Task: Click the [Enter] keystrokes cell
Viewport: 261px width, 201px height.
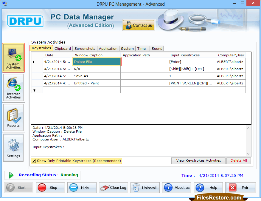Action: point(192,62)
